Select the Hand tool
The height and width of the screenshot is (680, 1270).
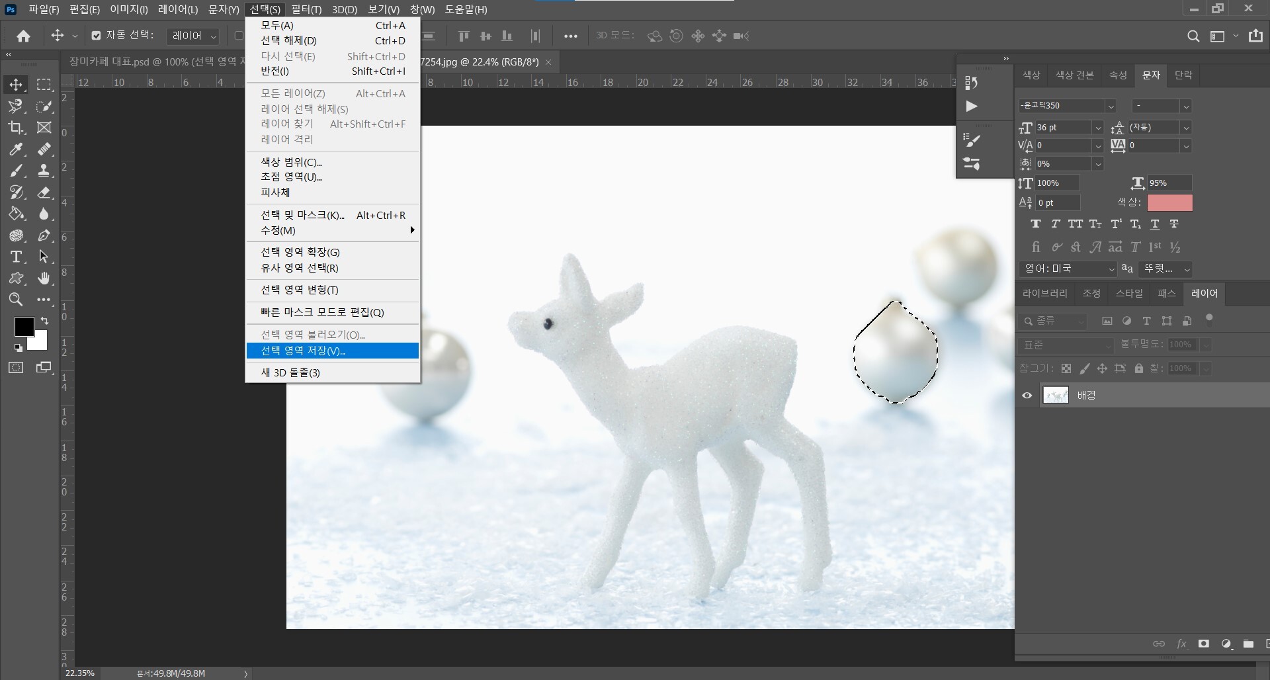tap(44, 278)
